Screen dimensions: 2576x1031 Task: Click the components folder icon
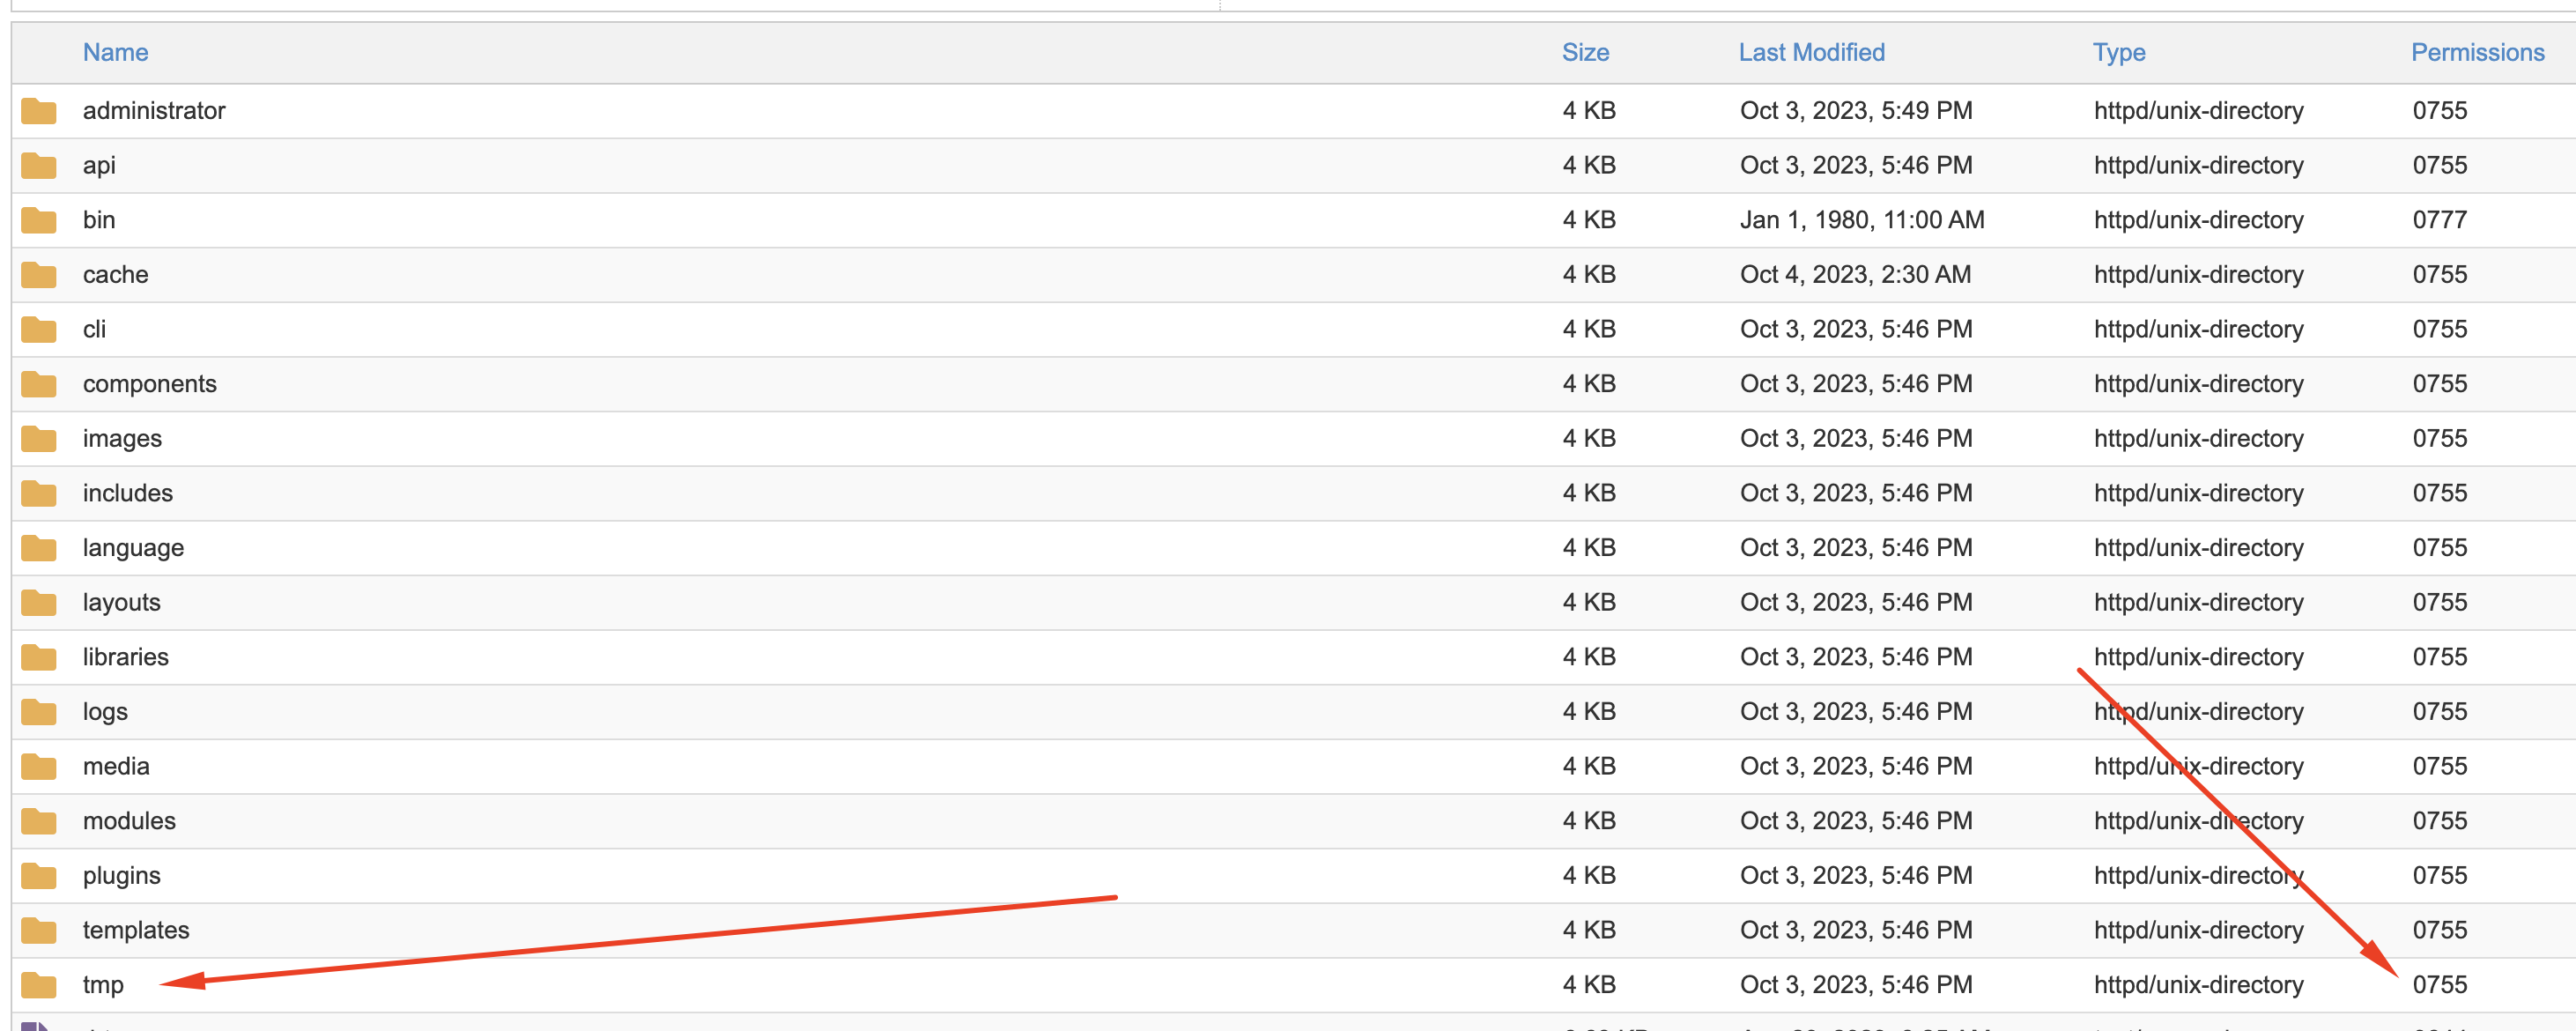(39, 384)
